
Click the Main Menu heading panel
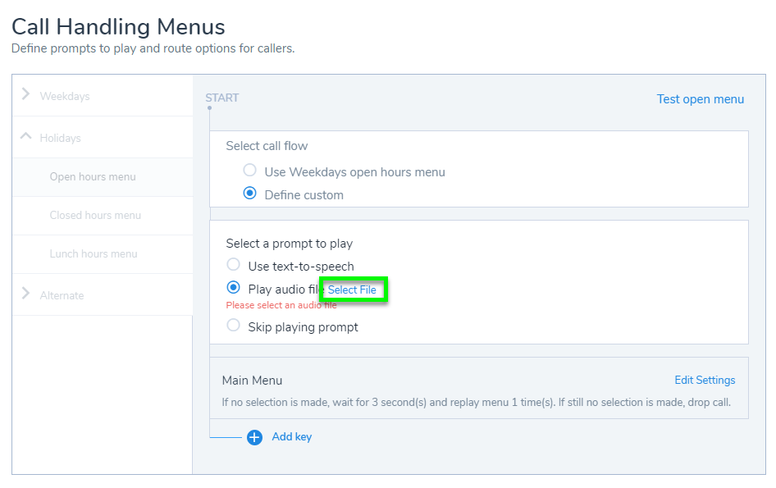tap(253, 381)
